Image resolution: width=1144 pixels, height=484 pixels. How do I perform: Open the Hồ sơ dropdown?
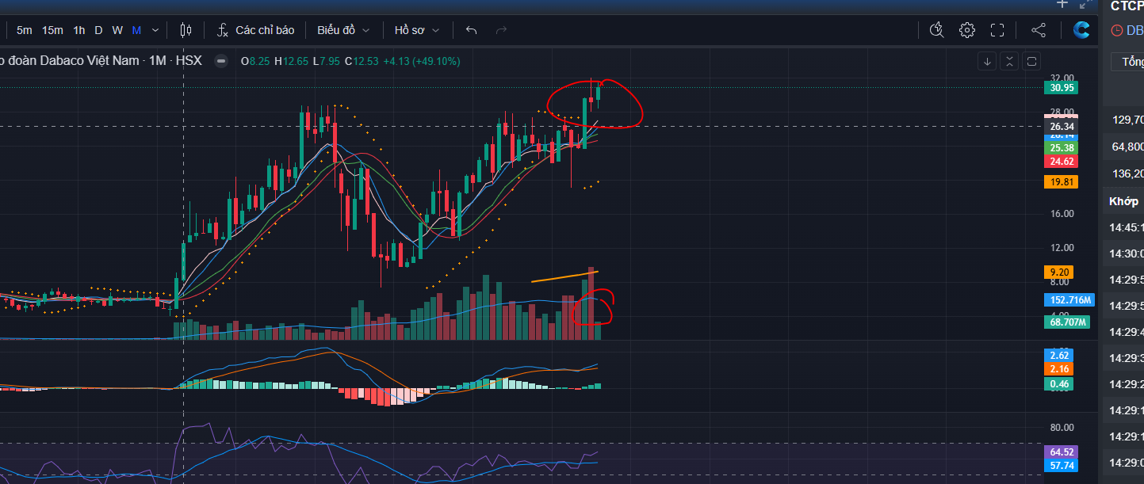point(415,30)
